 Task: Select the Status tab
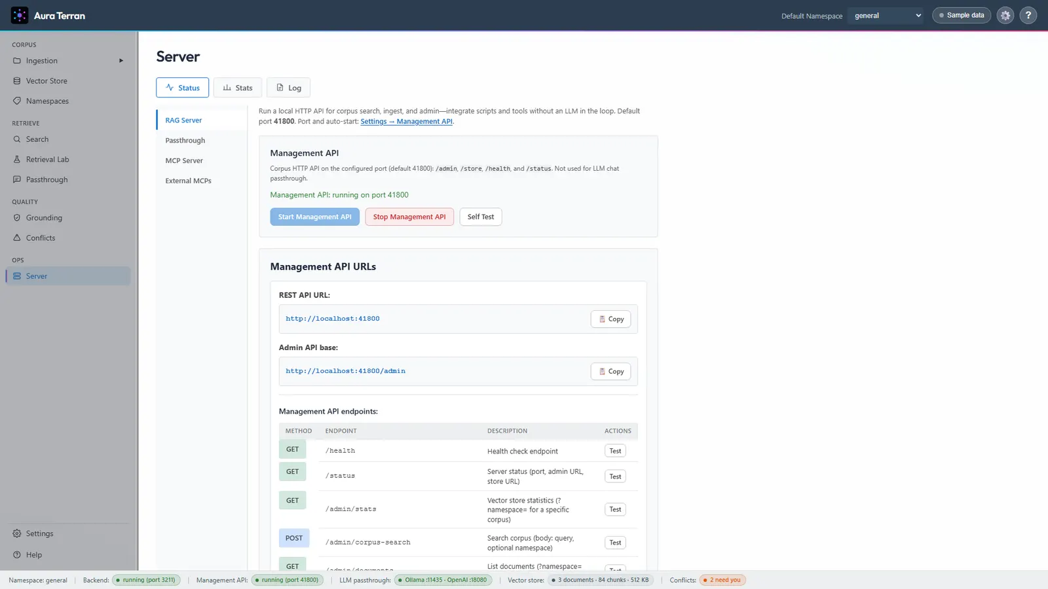[x=183, y=88]
